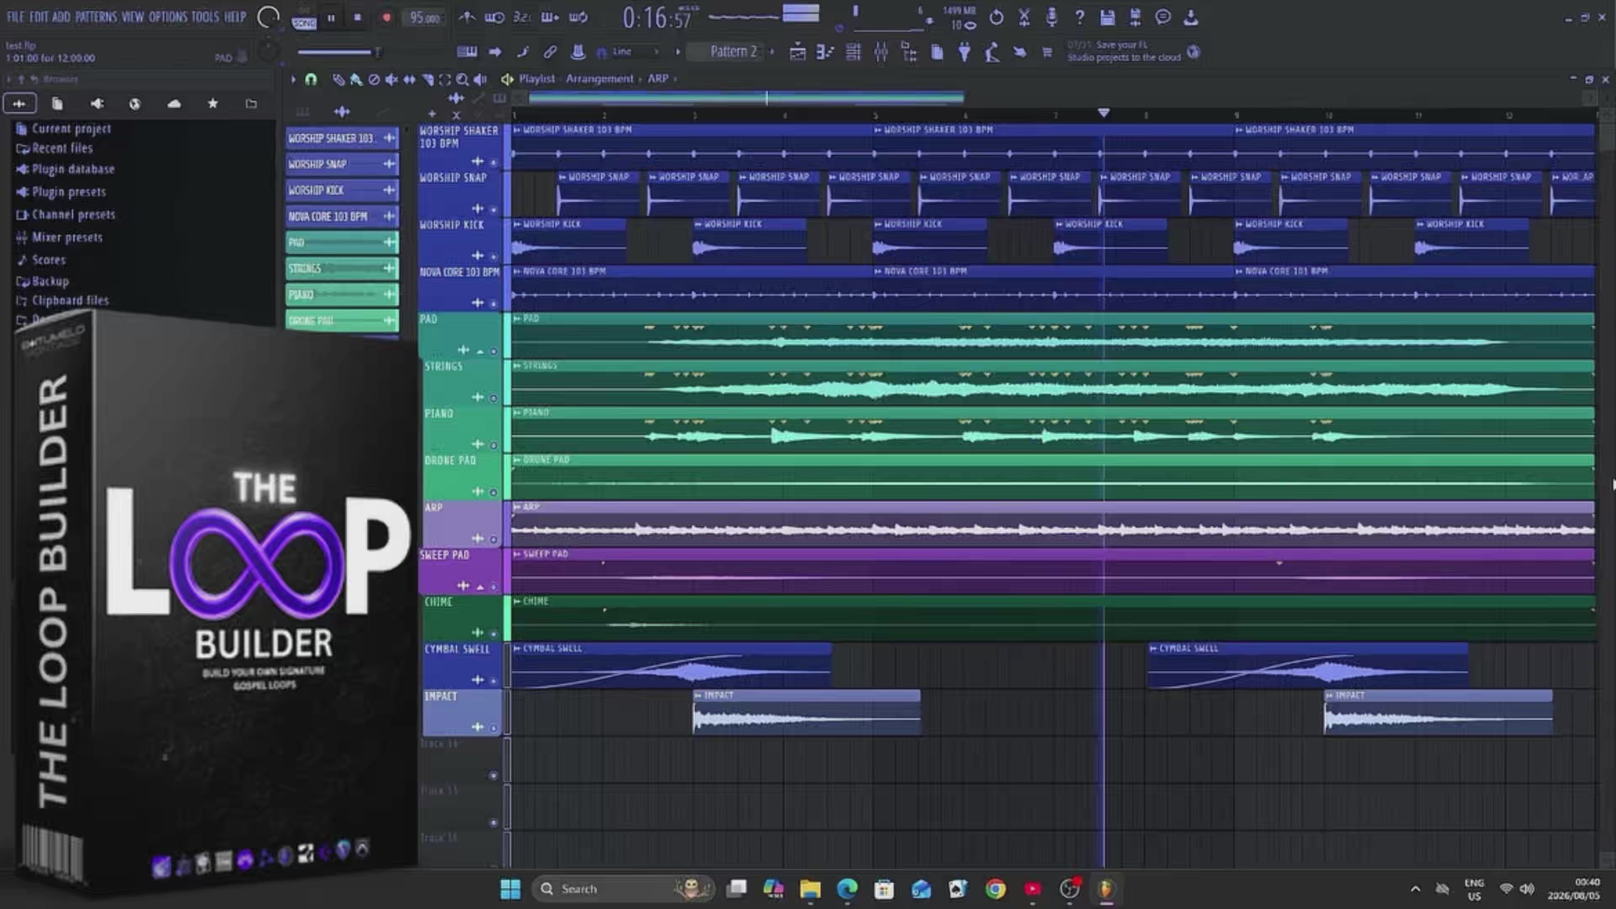The height and width of the screenshot is (909, 1616).
Task: Expand the arrow after ARP breadcrumb
Action: point(675,79)
